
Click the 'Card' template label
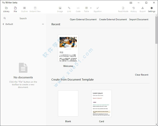101,121
